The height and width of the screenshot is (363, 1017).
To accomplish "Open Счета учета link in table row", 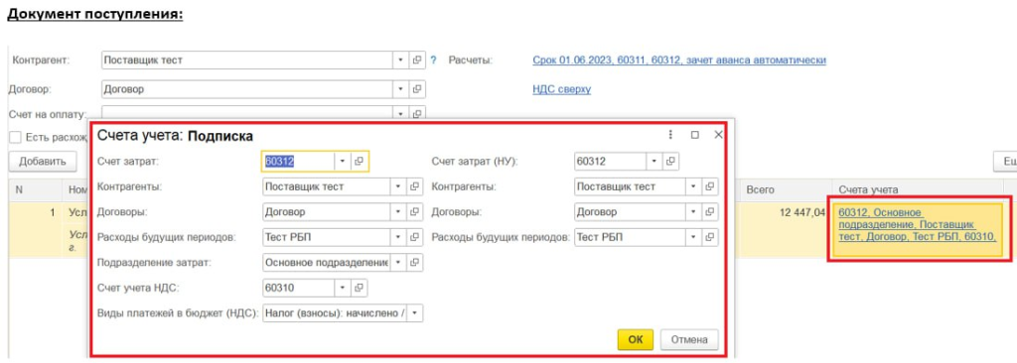I will coord(917,224).
